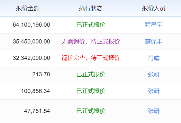Viewport: 181px width, 123px height.
Task: Click the 报价人员 column header
Action: pyautogui.click(x=154, y=8)
